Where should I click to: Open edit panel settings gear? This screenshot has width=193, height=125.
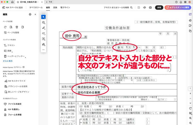tap(30, 15)
